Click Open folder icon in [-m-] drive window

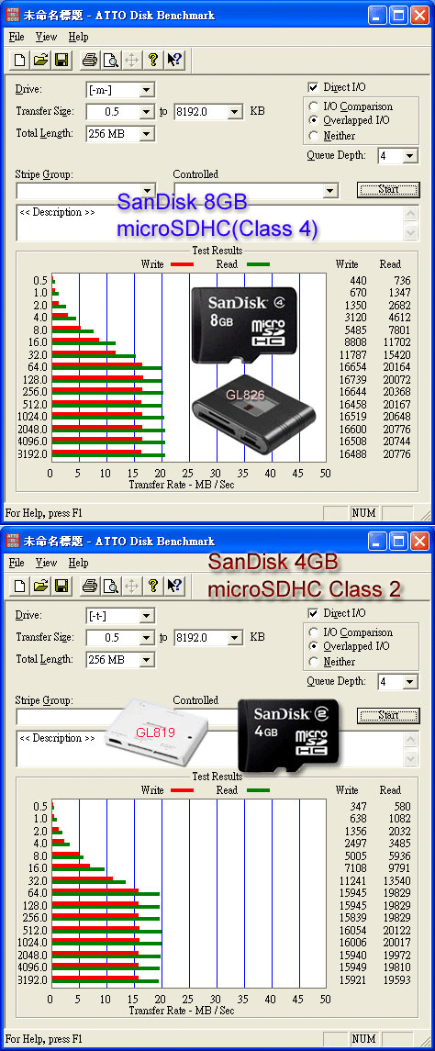tap(41, 61)
